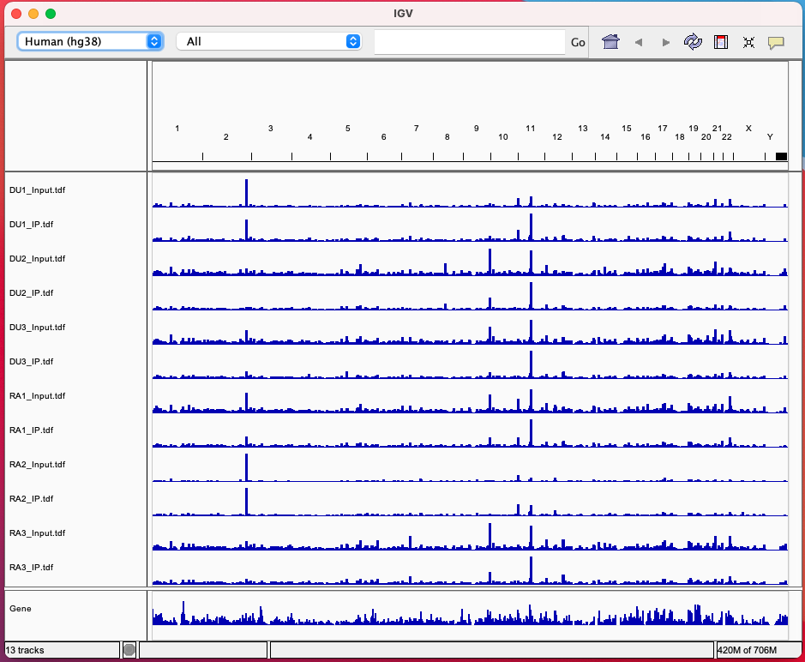Click memory usage indicator 420M of 706M
Screen dimensions: 805x662
pyautogui.click(x=746, y=650)
